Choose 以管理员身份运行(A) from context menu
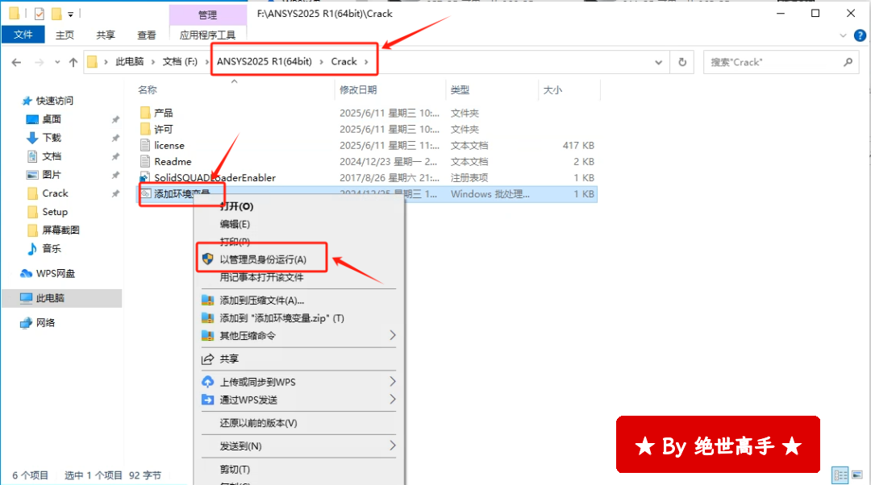The image size is (871, 485). tap(263, 259)
